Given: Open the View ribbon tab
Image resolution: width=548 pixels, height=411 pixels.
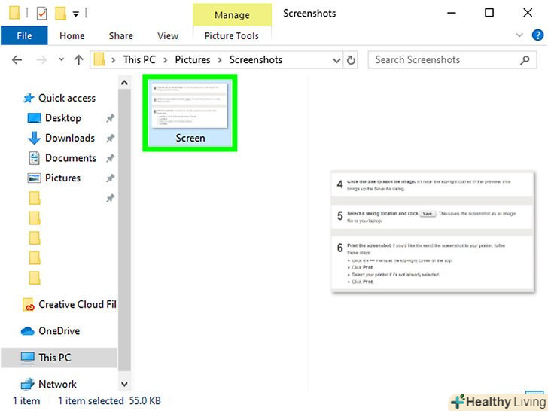Looking at the screenshot, I should tap(168, 35).
